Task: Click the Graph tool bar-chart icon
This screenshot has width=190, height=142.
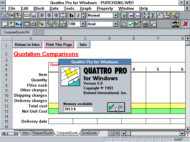Action: tap(34, 15)
